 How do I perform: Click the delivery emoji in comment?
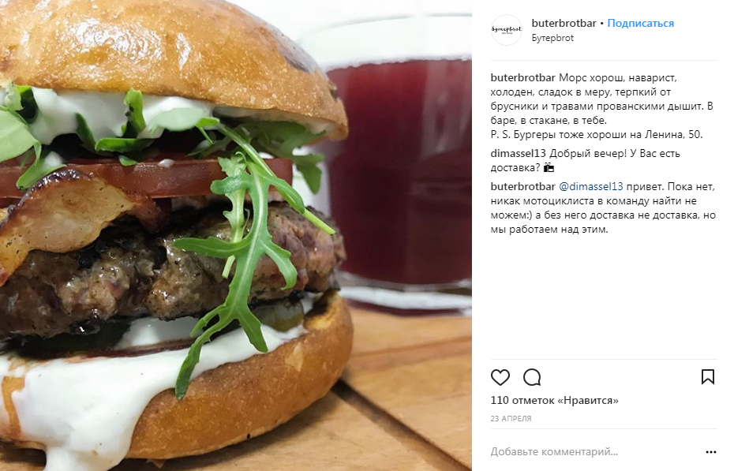pyautogui.click(x=549, y=167)
